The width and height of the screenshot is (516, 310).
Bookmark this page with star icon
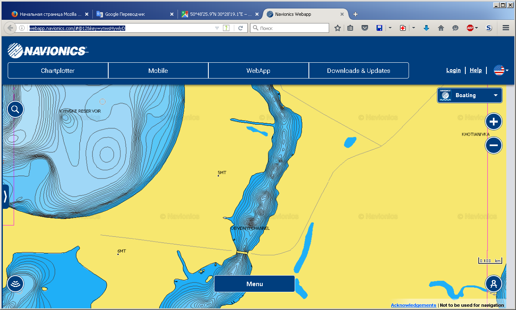(337, 28)
